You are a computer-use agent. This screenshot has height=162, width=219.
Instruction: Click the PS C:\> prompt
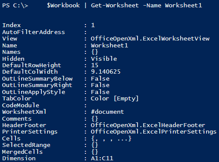click(15, 6)
